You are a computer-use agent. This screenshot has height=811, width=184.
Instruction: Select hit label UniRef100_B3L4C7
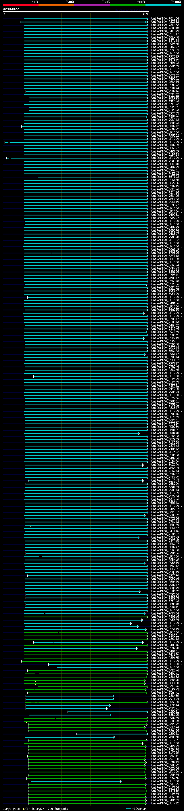(x=165, y=360)
